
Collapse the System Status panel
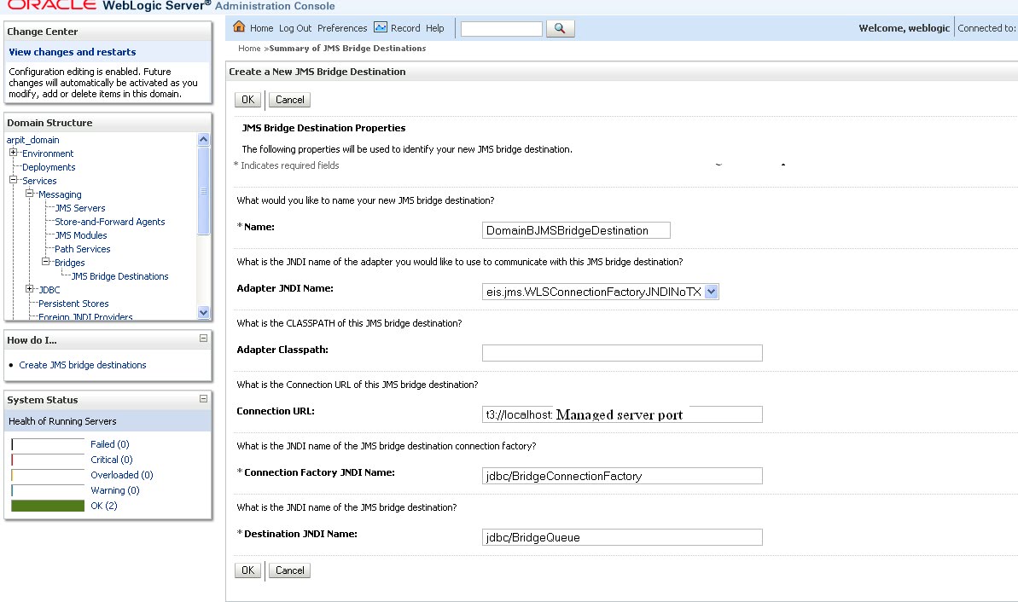pos(203,398)
